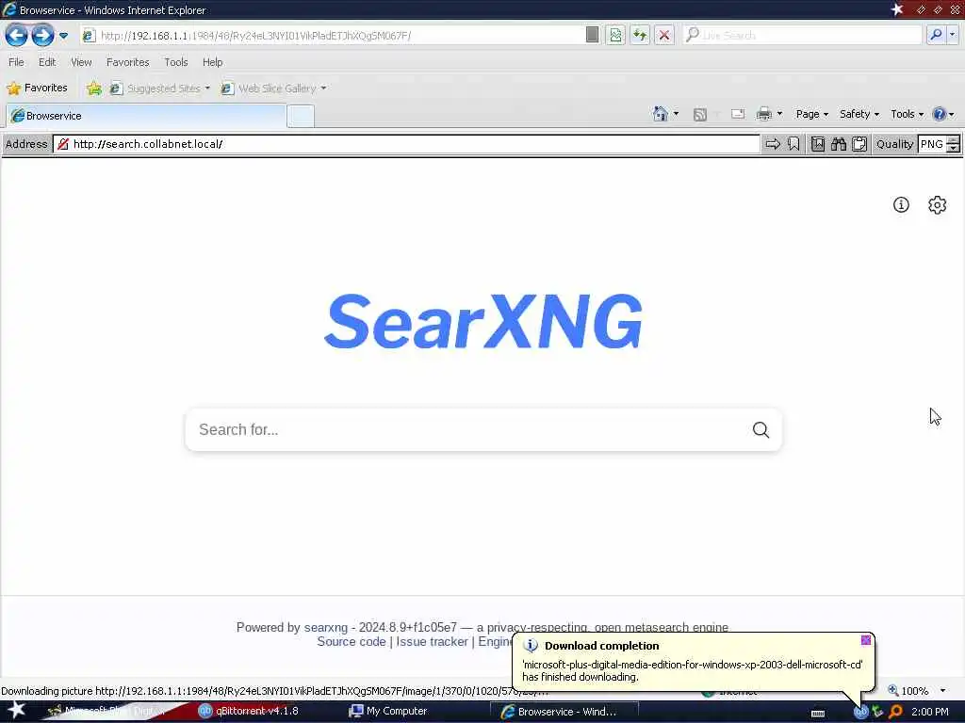Click the orange magnifier tray icon

895,712
